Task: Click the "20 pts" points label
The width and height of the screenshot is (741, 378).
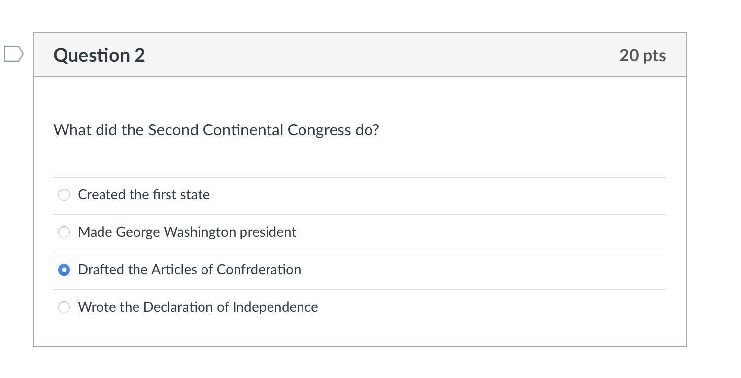Action: point(642,55)
